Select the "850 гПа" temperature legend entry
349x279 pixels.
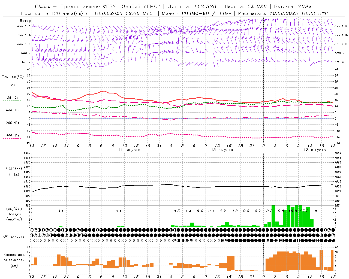click(x=13, y=110)
